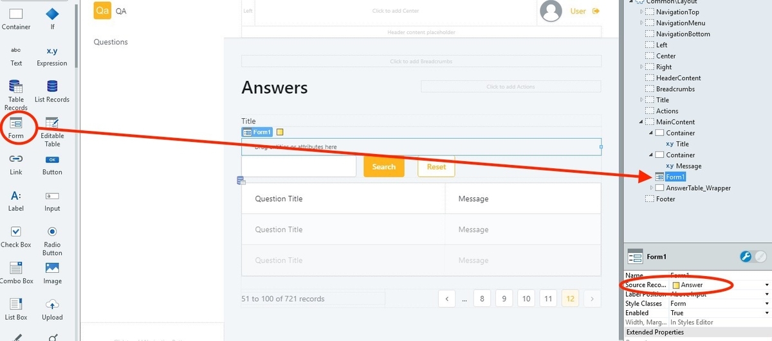Viewport: 772px width, 341px height.
Task: Expand the NavigationMenu tree node
Action: [641, 23]
